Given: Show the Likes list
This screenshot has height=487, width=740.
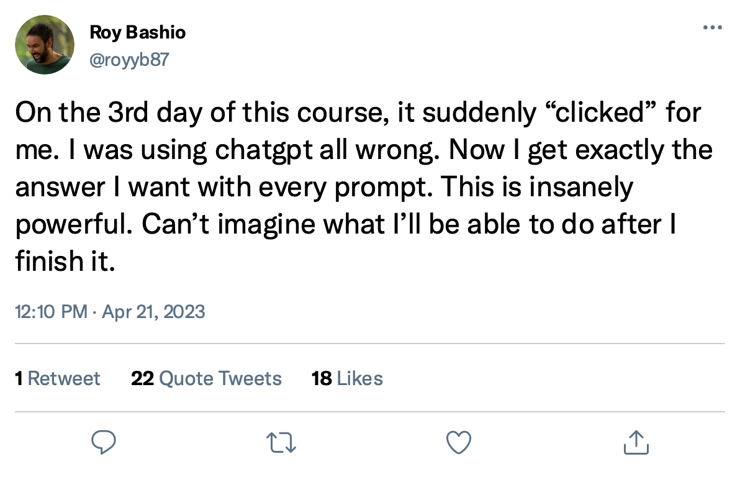Looking at the screenshot, I should [x=359, y=378].
